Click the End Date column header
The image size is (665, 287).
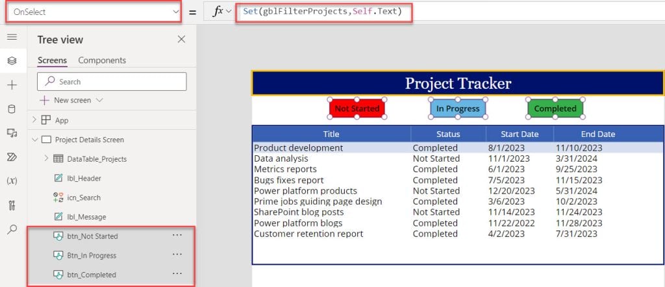[598, 134]
